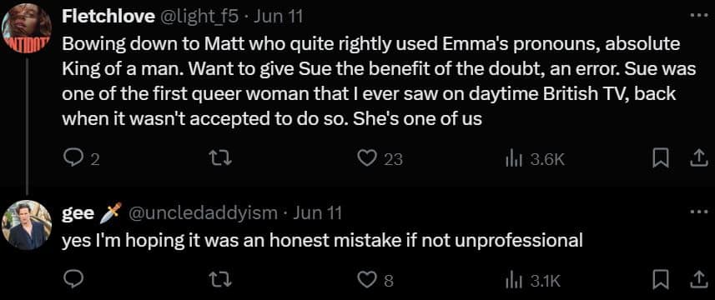Open gee's profile avatar picture
Image resolution: width=715 pixels, height=300 pixels.
[x=27, y=225]
